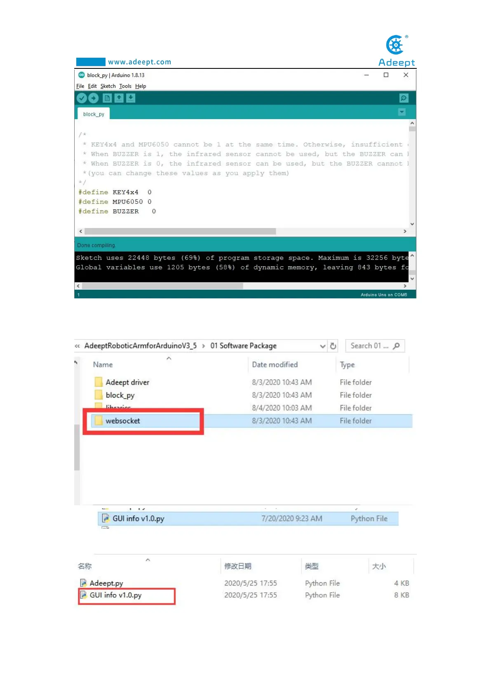Sort by the 修改日期 column header

point(237,566)
